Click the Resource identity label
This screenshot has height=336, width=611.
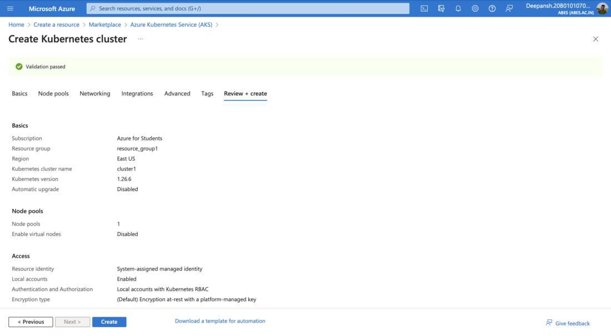[x=33, y=268]
